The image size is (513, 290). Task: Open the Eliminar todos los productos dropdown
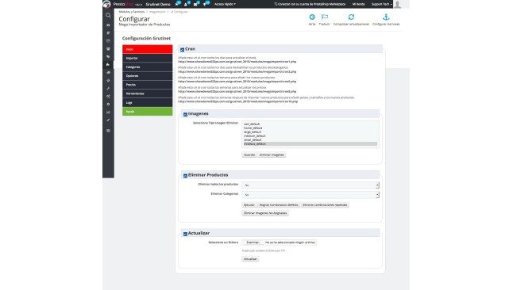pos(310,185)
